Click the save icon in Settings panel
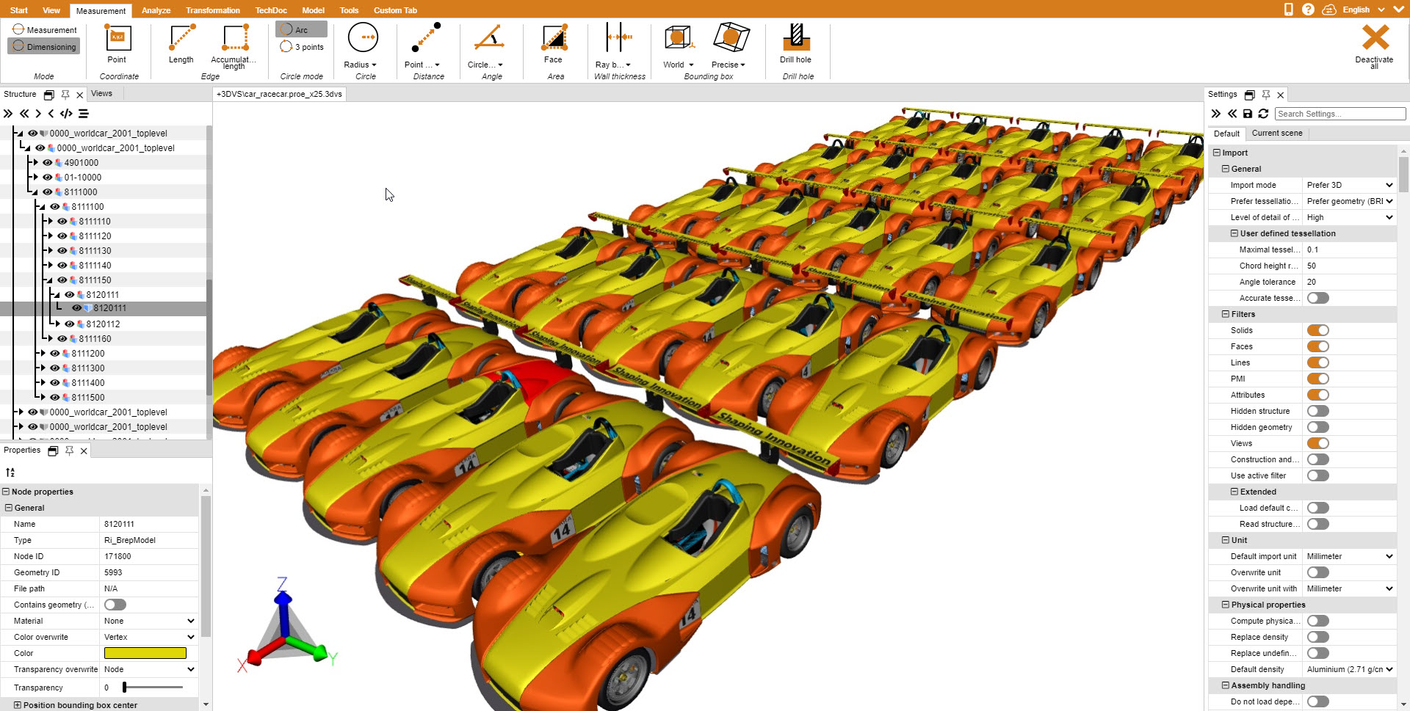 [1247, 114]
